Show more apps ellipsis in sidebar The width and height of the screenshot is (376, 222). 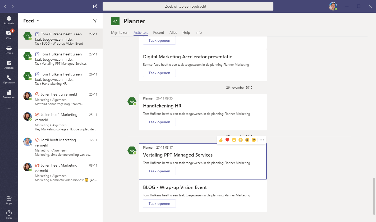pos(9,109)
